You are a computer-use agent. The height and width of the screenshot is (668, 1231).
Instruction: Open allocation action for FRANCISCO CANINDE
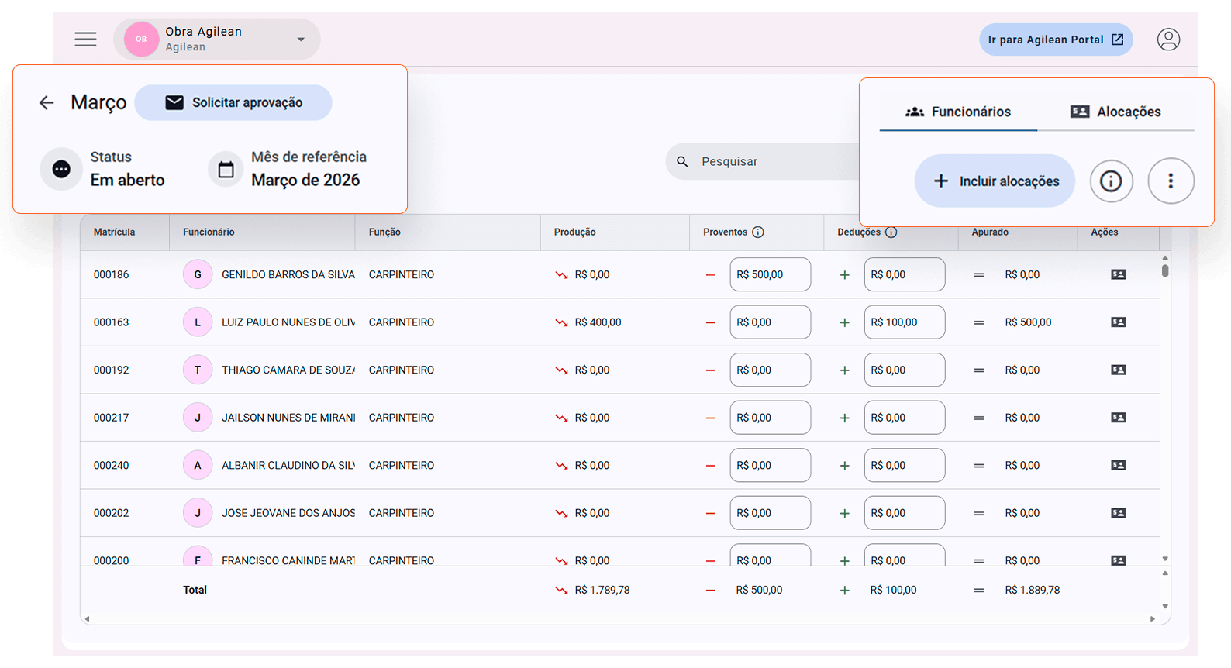(1118, 560)
